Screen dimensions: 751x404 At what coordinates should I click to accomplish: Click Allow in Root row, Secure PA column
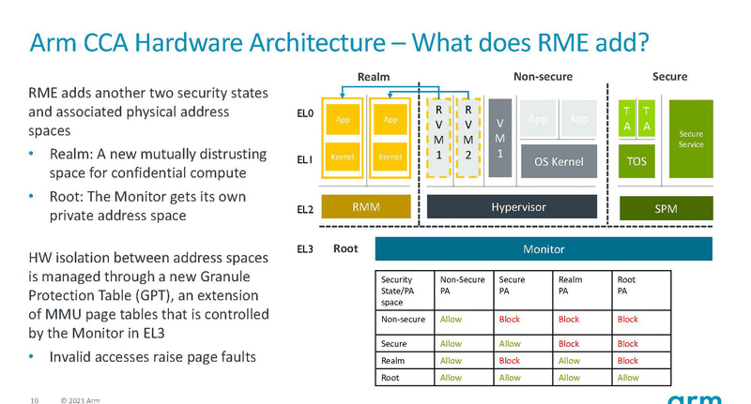click(510, 377)
